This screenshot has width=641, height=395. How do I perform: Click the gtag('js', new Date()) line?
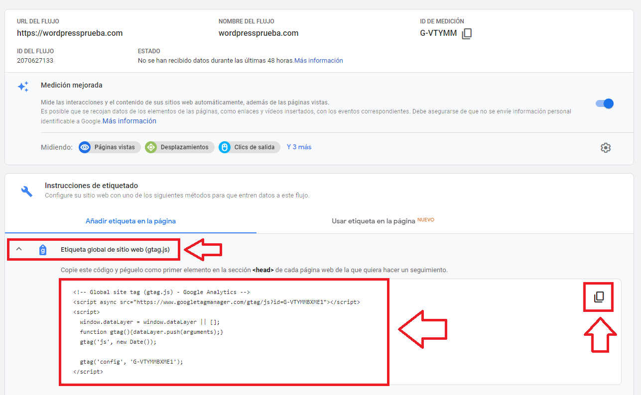point(118,342)
